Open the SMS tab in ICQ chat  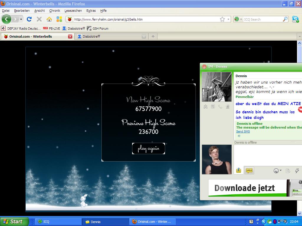click(249, 170)
